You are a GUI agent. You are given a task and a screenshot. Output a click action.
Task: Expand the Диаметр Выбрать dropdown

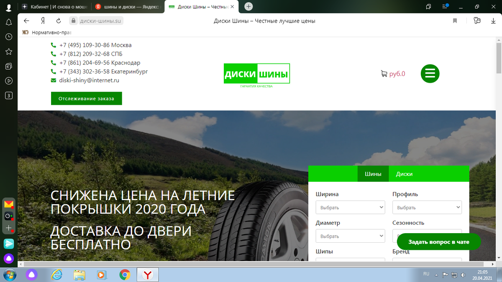tap(350, 236)
